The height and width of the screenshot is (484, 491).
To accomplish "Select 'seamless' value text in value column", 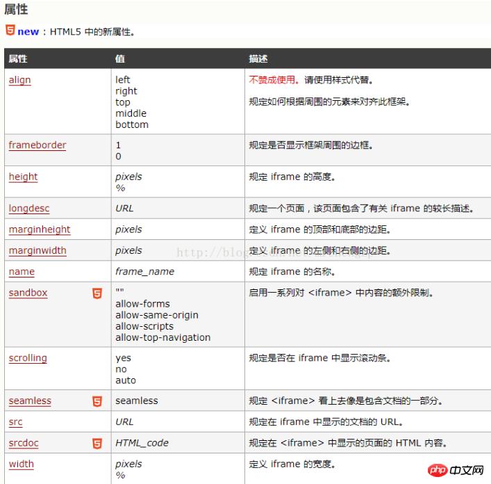I will click(137, 401).
